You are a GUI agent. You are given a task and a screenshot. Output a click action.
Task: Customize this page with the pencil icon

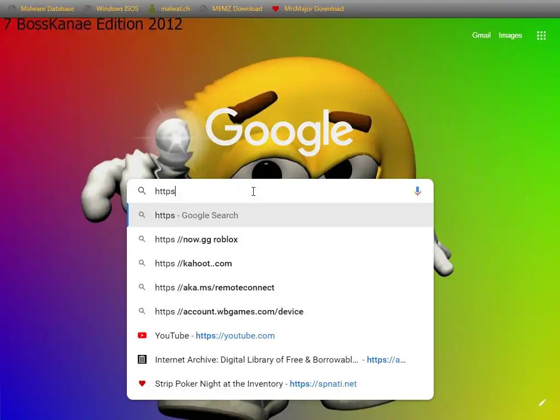542,402
